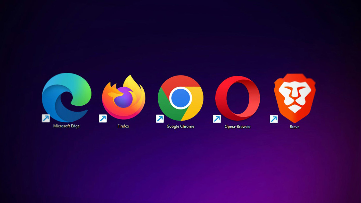Open the Brave lion shield icon
The height and width of the screenshot is (203, 361).
coord(295,98)
